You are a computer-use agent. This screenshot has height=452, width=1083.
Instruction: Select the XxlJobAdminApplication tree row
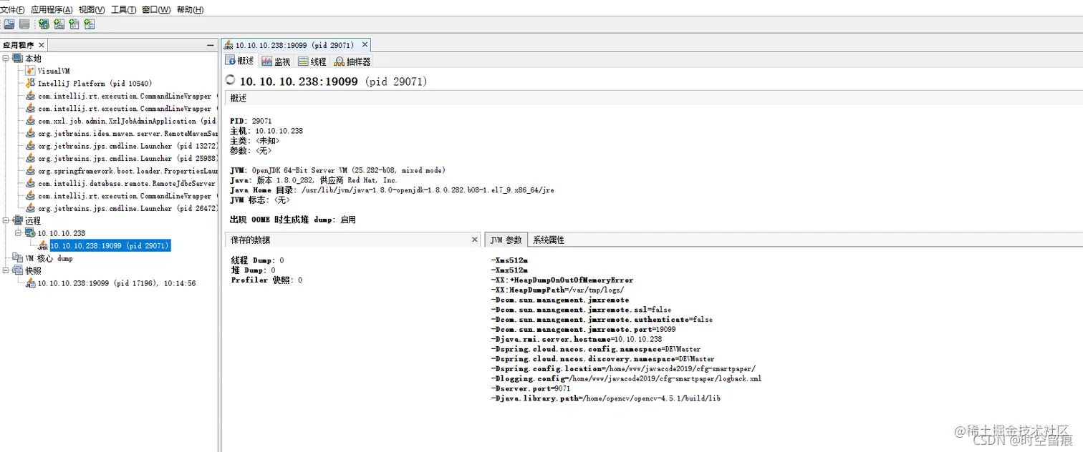click(x=127, y=121)
